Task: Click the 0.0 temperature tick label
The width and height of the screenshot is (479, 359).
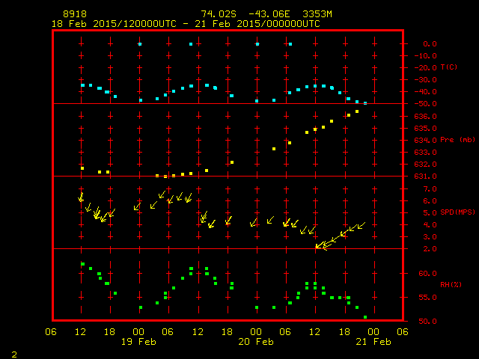Action: click(x=430, y=43)
